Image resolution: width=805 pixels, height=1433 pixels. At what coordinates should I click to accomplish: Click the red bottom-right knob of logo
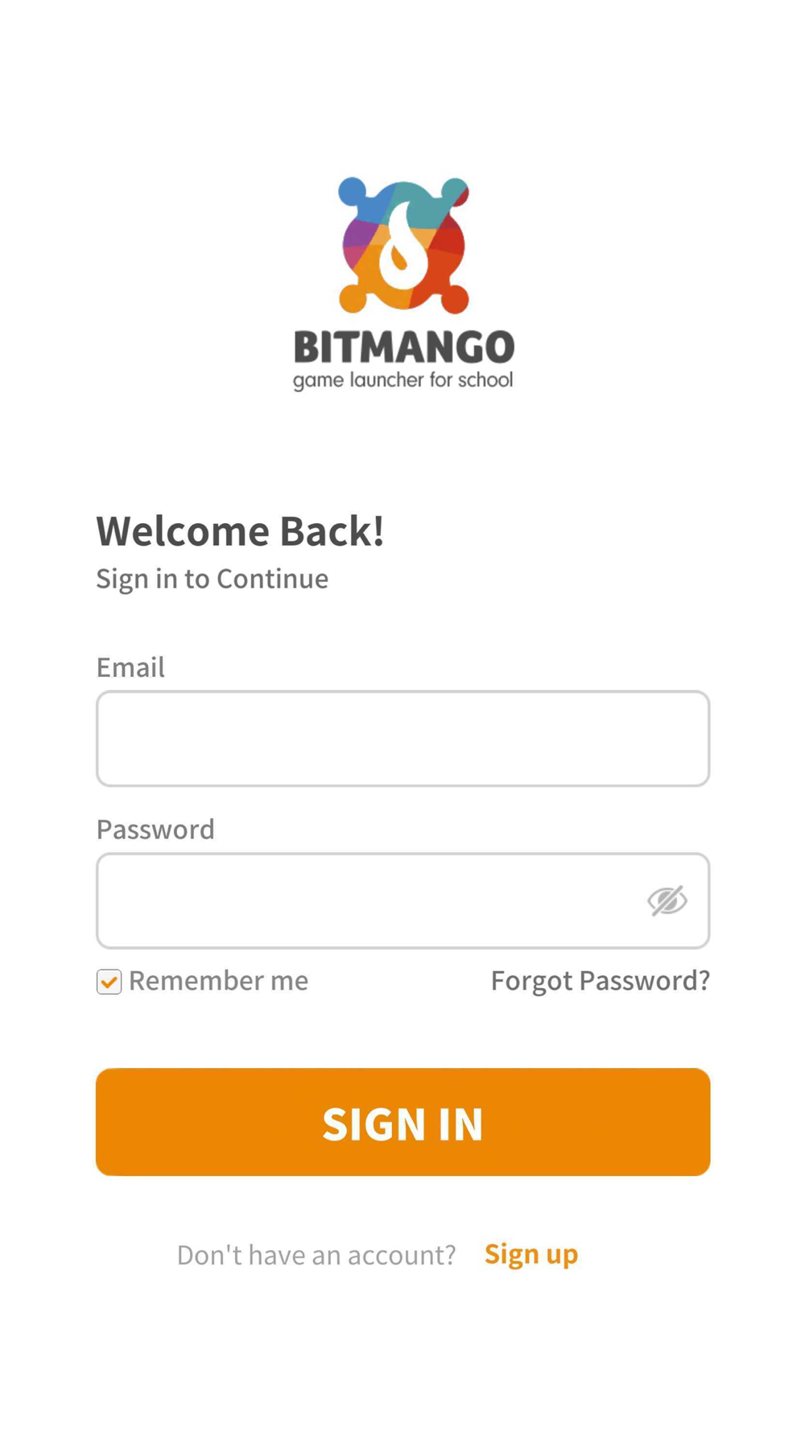455,299
